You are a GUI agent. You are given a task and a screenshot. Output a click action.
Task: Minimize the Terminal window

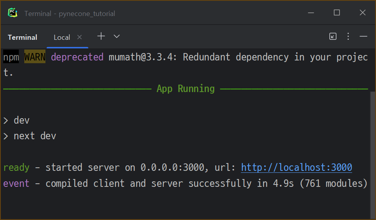(311, 12)
